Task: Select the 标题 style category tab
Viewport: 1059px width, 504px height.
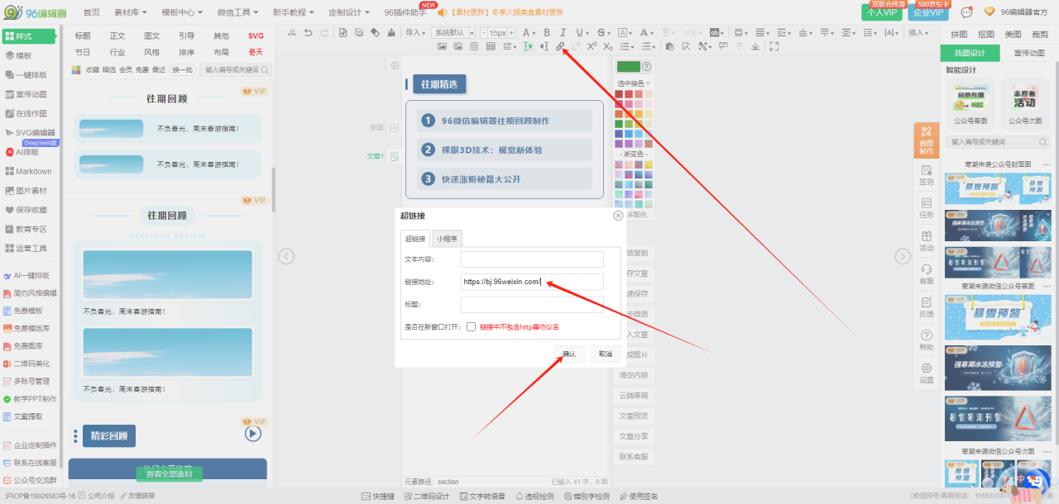Action: point(83,36)
